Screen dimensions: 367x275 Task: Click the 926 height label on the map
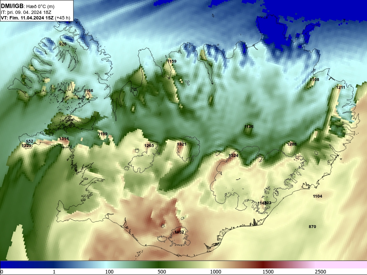(63, 44)
